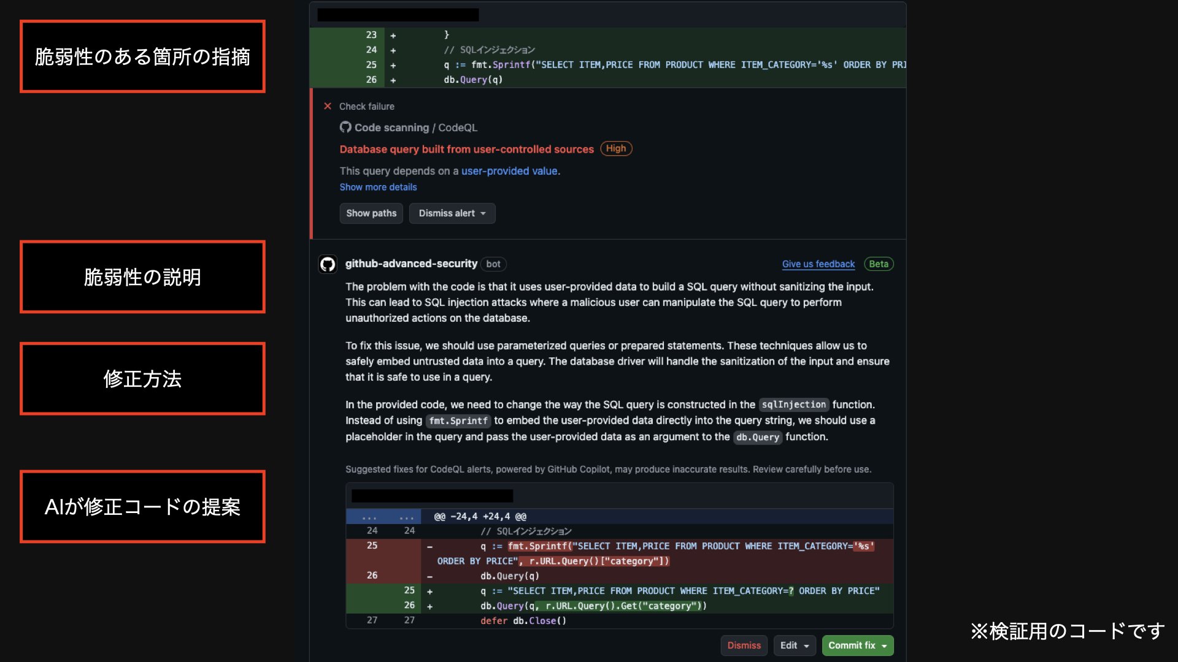Screen dimensions: 1178x662
Task: Click the red Dismiss button
Action: (744, 645)
